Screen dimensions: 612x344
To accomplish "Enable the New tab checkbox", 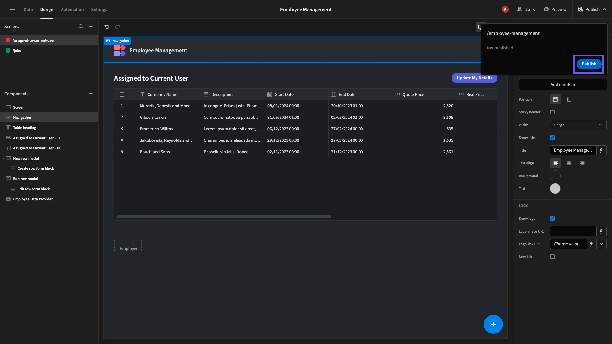I will pos(552,257).
